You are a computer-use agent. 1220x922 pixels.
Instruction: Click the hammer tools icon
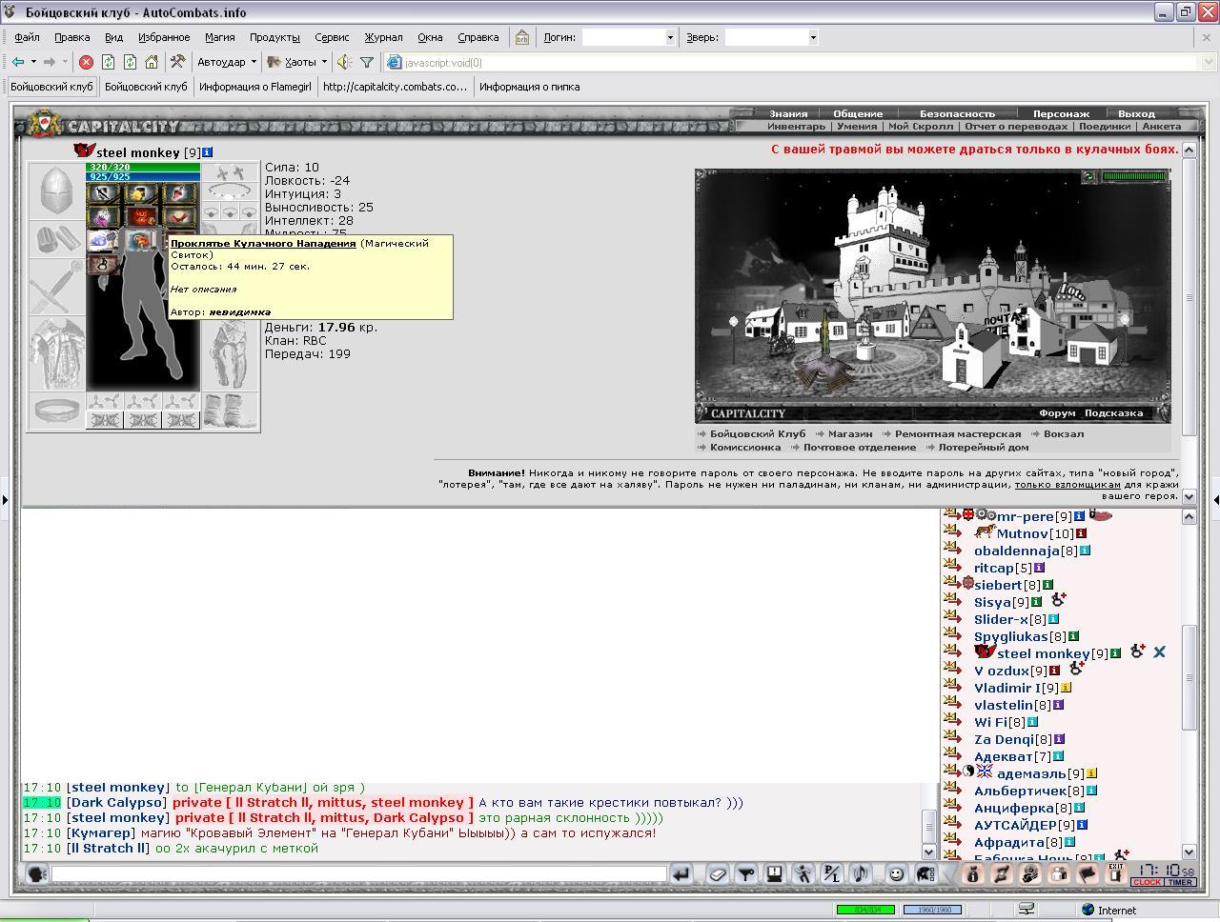[177, 62]
